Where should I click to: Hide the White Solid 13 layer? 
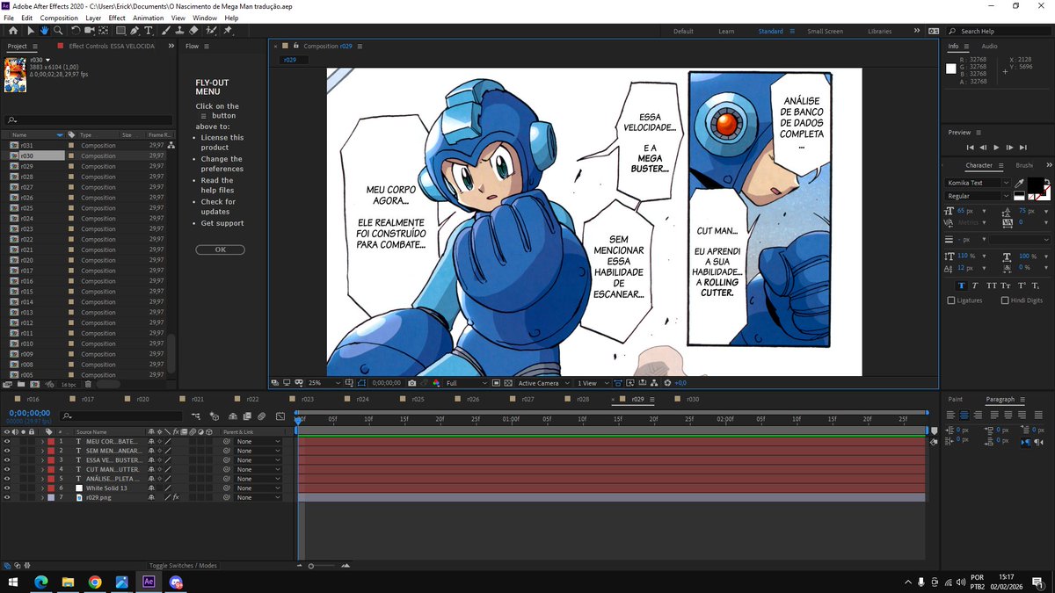point(7,488)
